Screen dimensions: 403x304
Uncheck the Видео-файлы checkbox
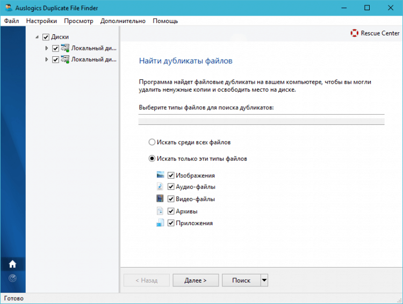(x=171, y=199)
